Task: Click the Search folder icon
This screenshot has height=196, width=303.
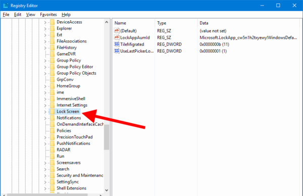Action: (52, 169)
